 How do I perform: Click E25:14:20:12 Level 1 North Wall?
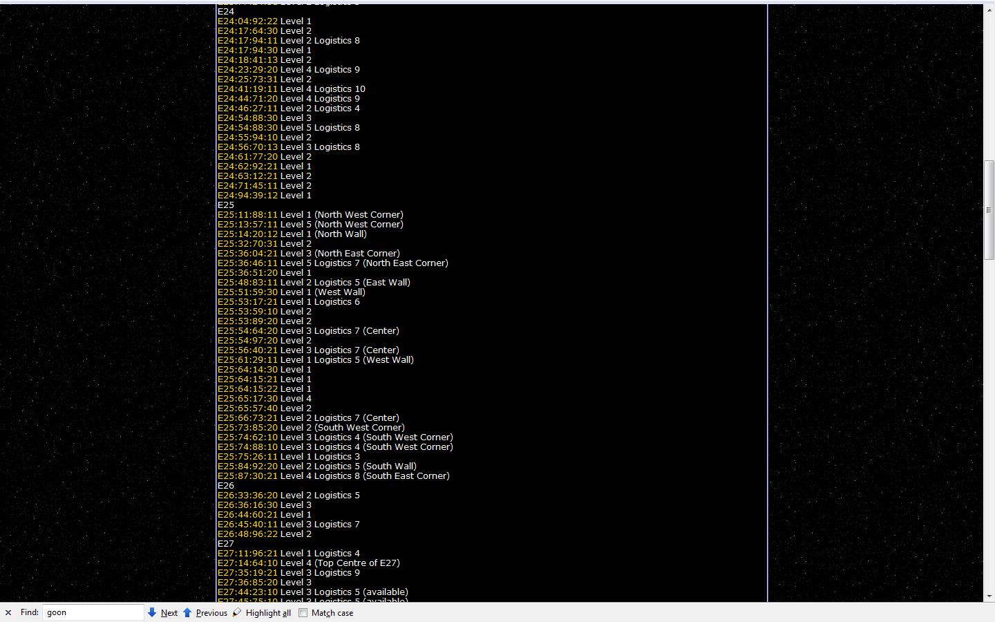(x=292, y=234)
